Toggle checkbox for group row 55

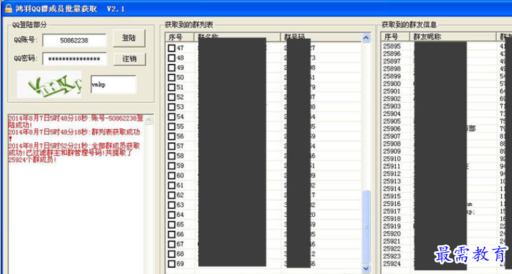click(x=172, y=127)
